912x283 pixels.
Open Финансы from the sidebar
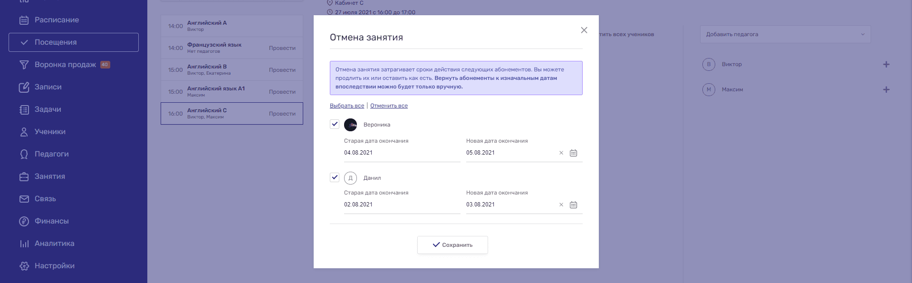pos(51,221)
